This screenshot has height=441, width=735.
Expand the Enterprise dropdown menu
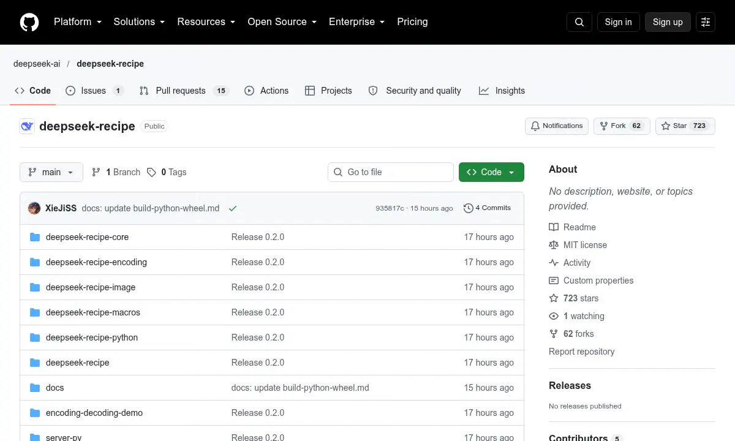click(x=357, y=22)
